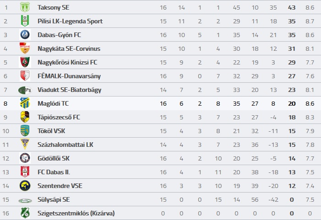The image size is (321, 220).
Task: Click the Taksony SE team crest
Action: click(25, 7)
